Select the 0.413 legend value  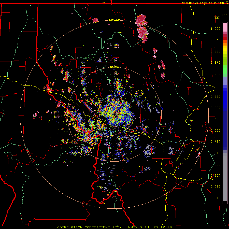coord(216,153)
